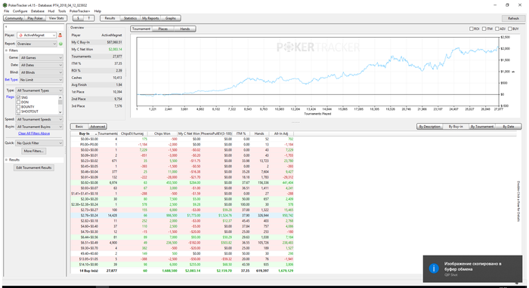Select the $ cash games toggle button
Screen dimensions: 529x288
pyautogui.click(x=79, y=18)
